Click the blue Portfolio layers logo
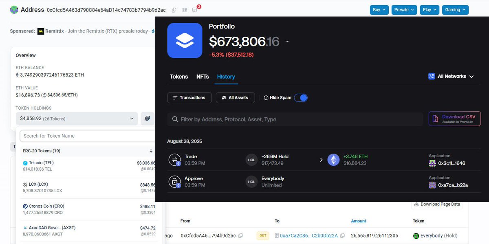The image size is (489, 244). pyautogui.click(x=185, y=40)
